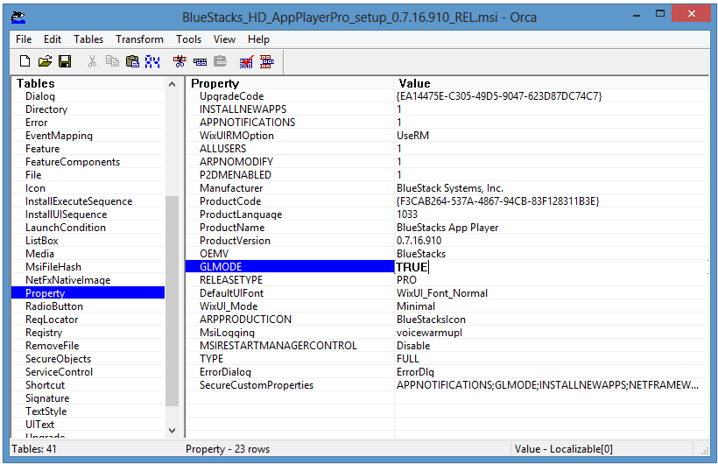This screenshot has width=718, height=464.
Task: Click the New blank document icon
Action: 25,61
